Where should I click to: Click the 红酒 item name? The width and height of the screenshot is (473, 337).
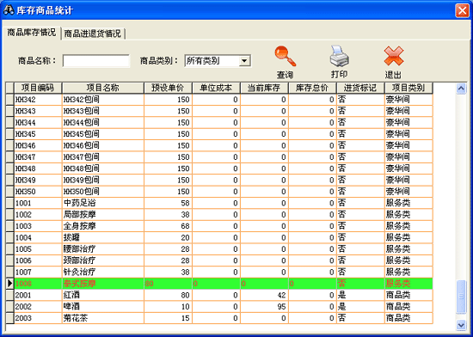click(71, 295)
